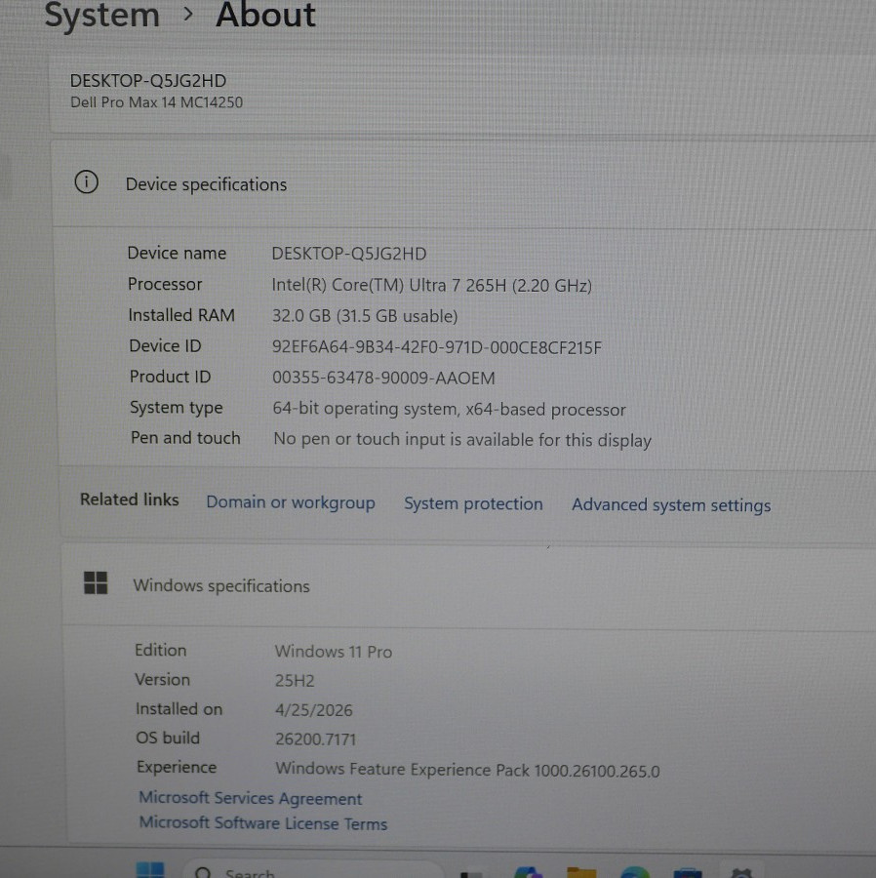Click the Installed on label
The width and height of the screenshot is (876, 878).
(x=179, y=709)
